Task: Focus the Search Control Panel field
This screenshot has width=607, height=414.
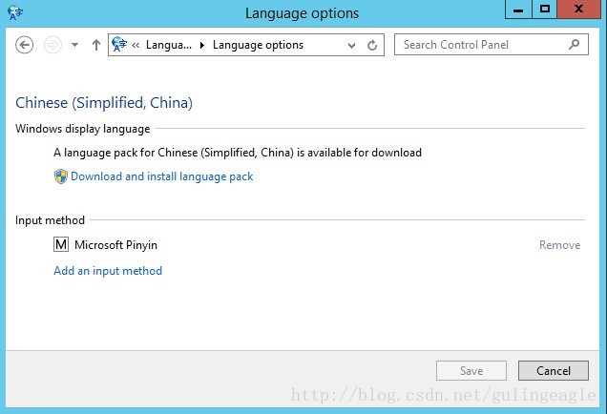Action: (x=482, y=45)
